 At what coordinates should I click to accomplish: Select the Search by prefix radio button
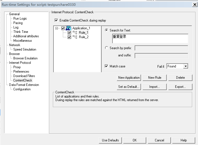[106, 48]
